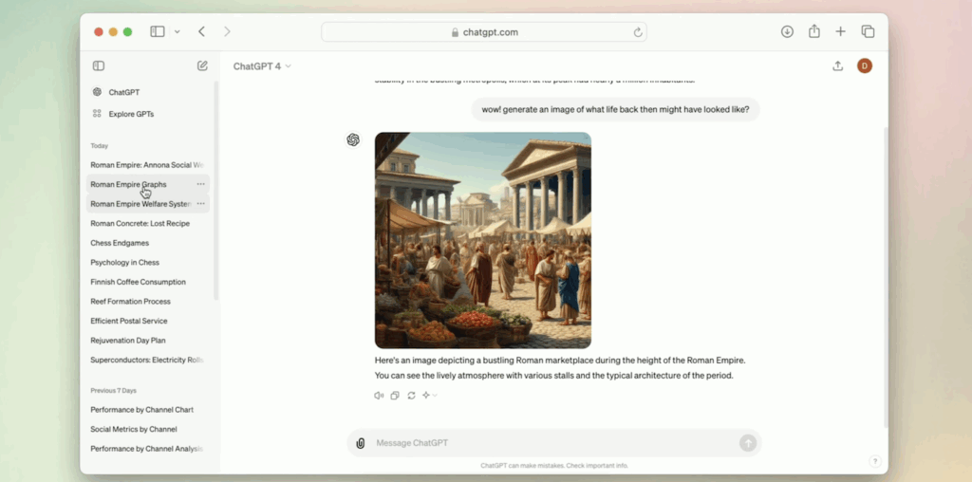The image size is (972, 482).
Task: Open options for Roman Empire Graphs chat
Action: click(x=201, y=184)
